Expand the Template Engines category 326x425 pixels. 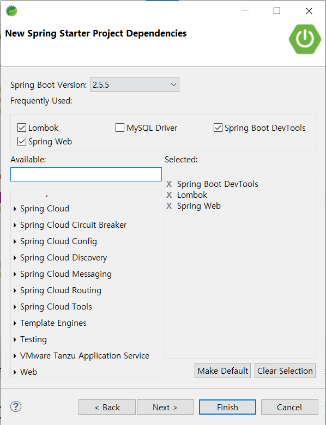click(x=15, y=323)
